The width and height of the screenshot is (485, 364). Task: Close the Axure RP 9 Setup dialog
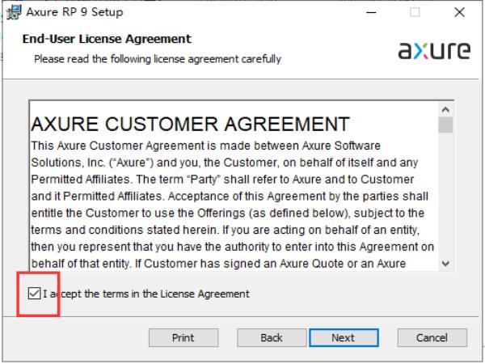(459, 13)
